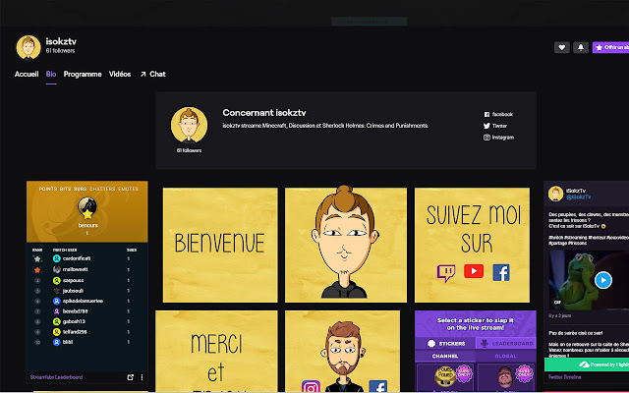Pop out the Streamlabs Leaderboard panel
Screen dimensions: 629x393
tap(131, 377)
